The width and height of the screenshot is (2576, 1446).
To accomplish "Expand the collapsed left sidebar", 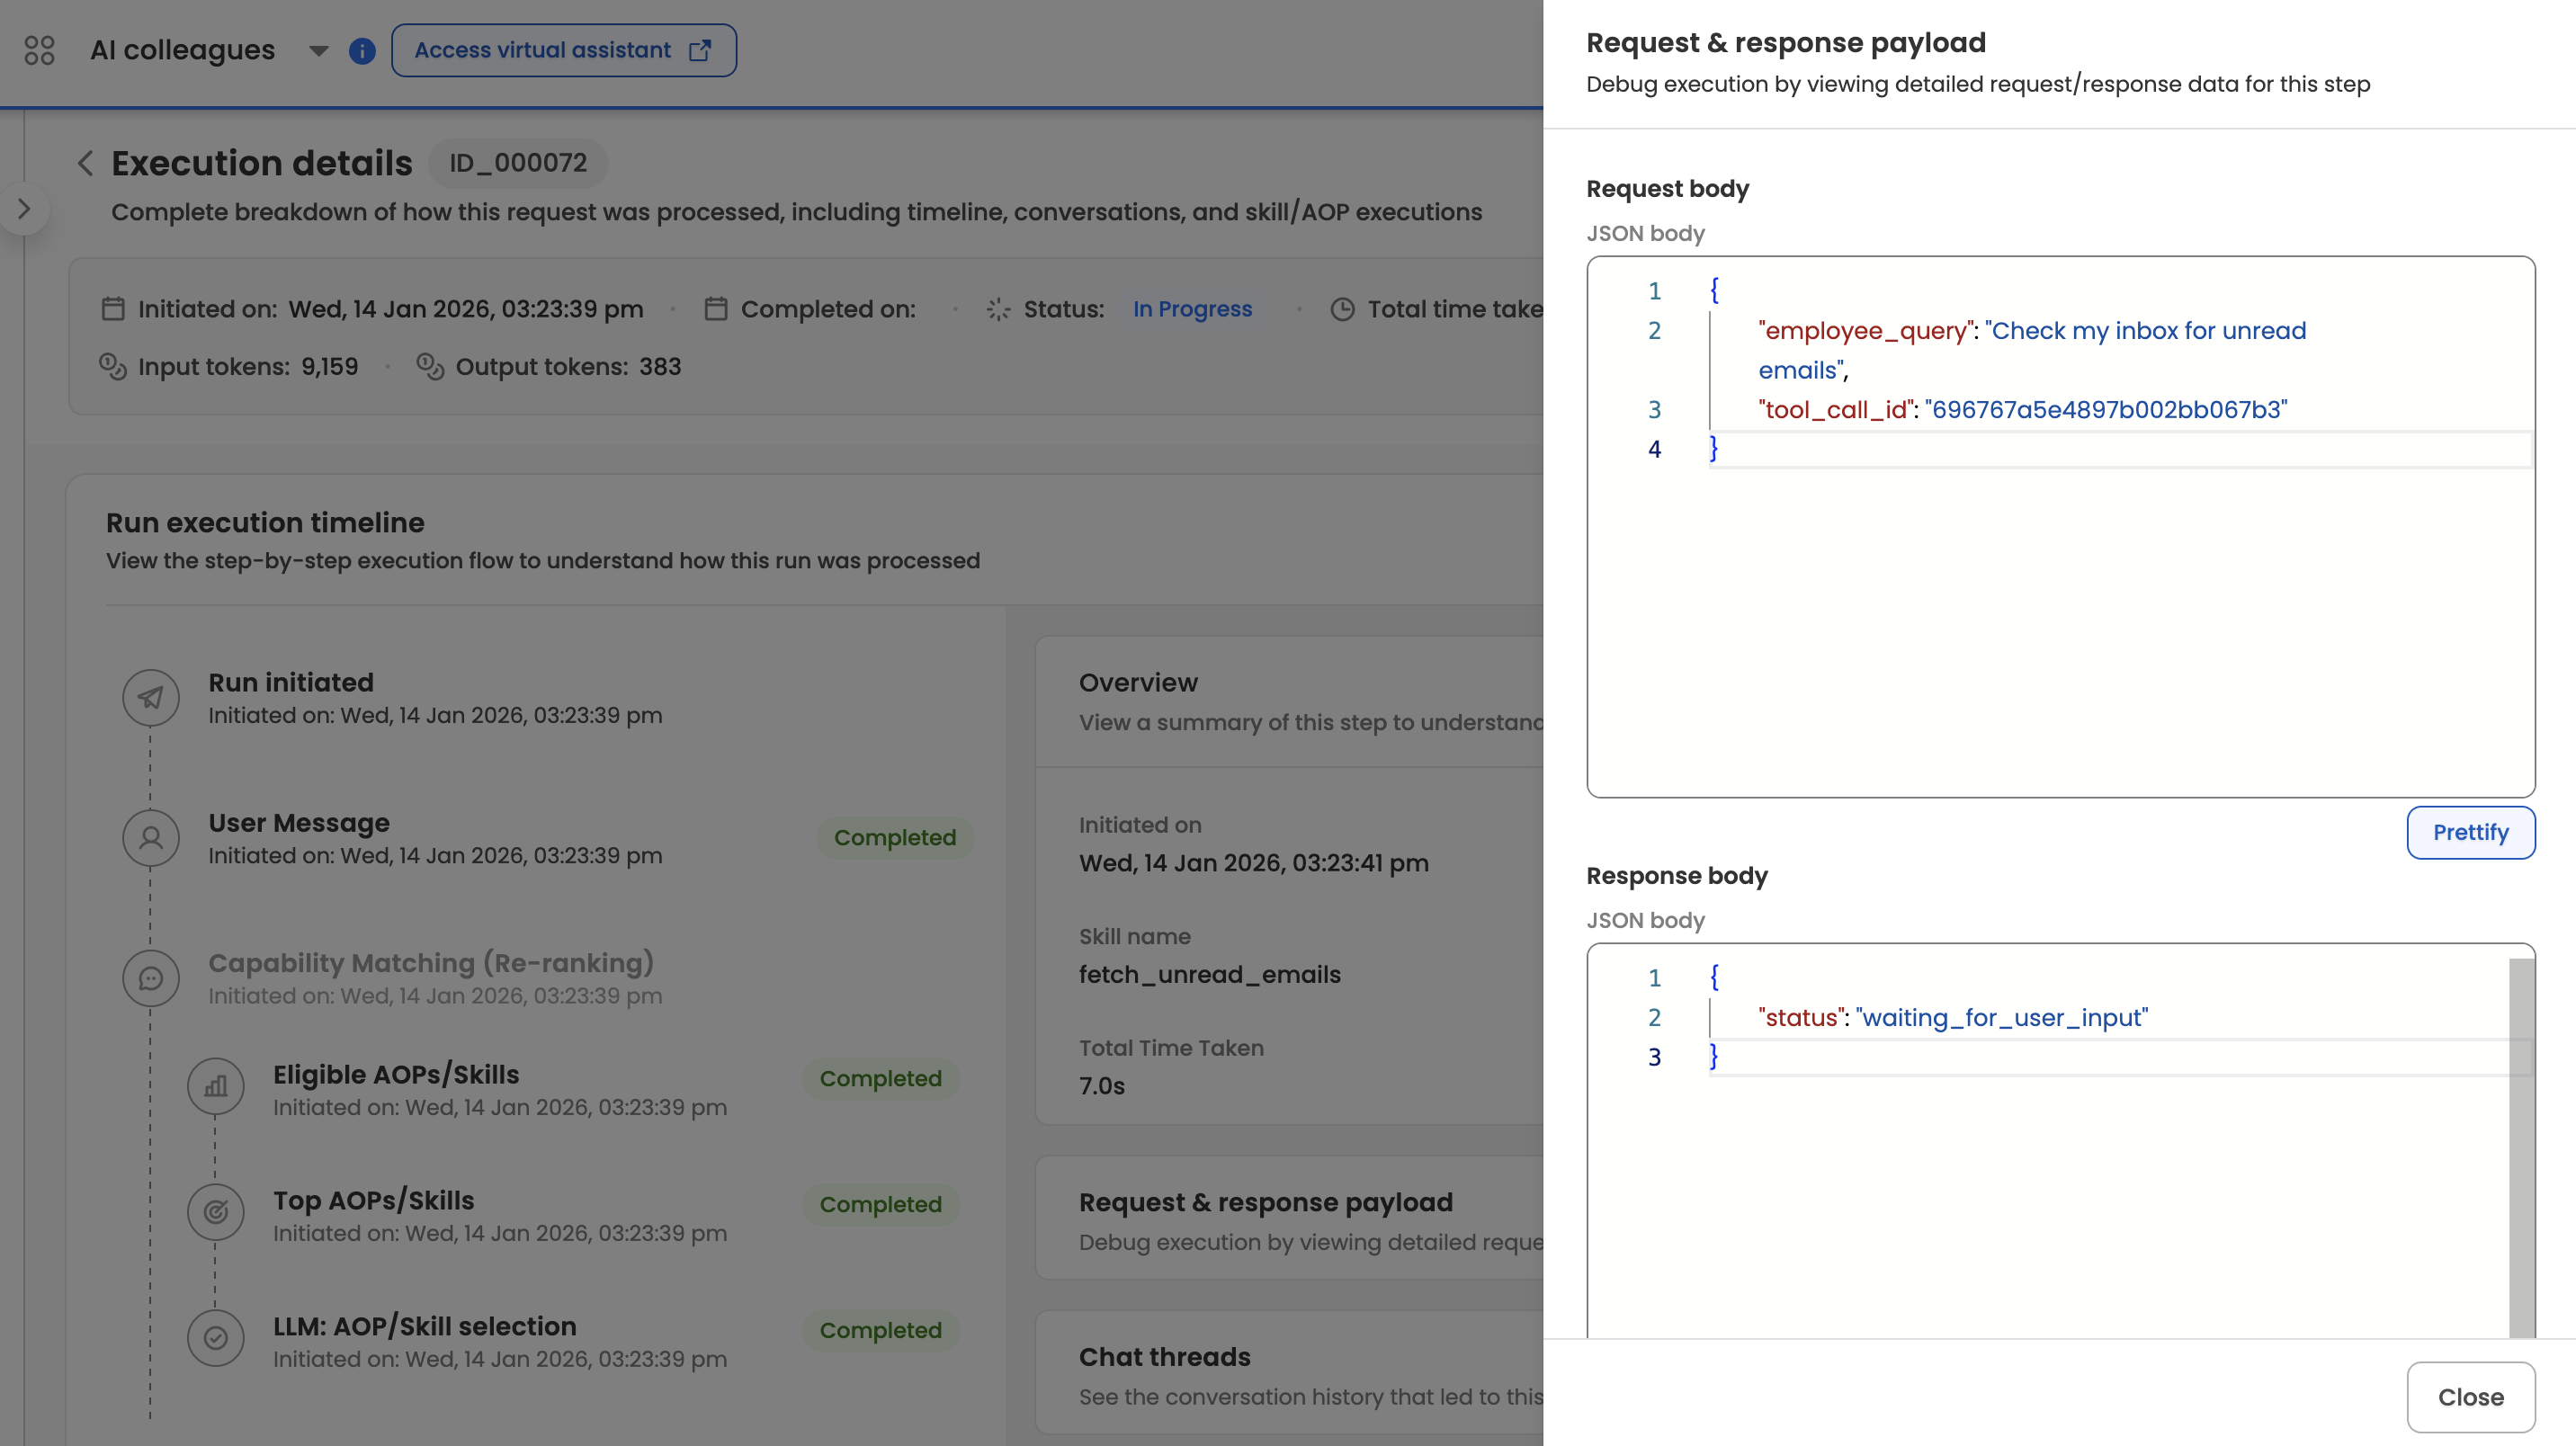I will (x=24, y=208).
